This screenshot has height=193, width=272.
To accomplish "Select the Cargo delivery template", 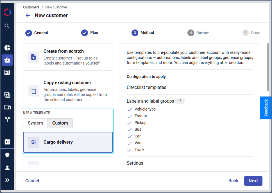I will pos(68,142).
